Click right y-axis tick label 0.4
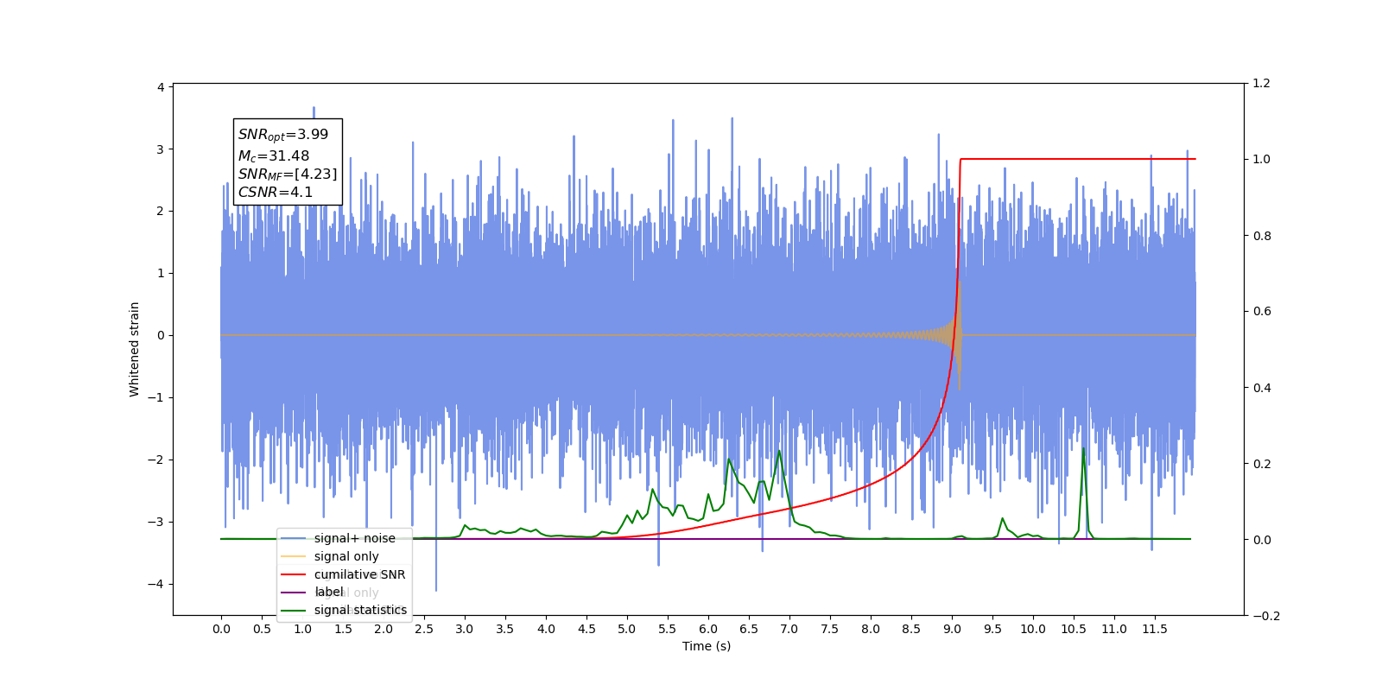 point(1262,388)
